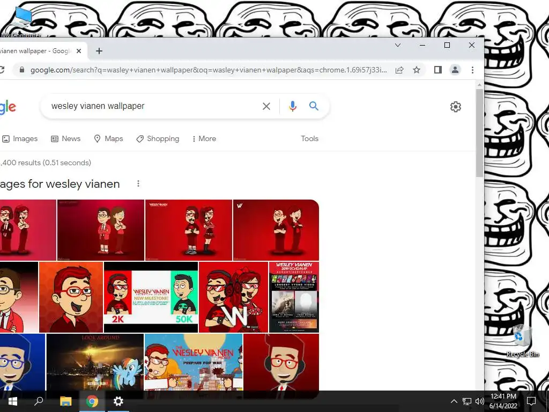This screenshot has width=549, height=412.
Task: Run search with the magnifier icon
Action: 314,106
